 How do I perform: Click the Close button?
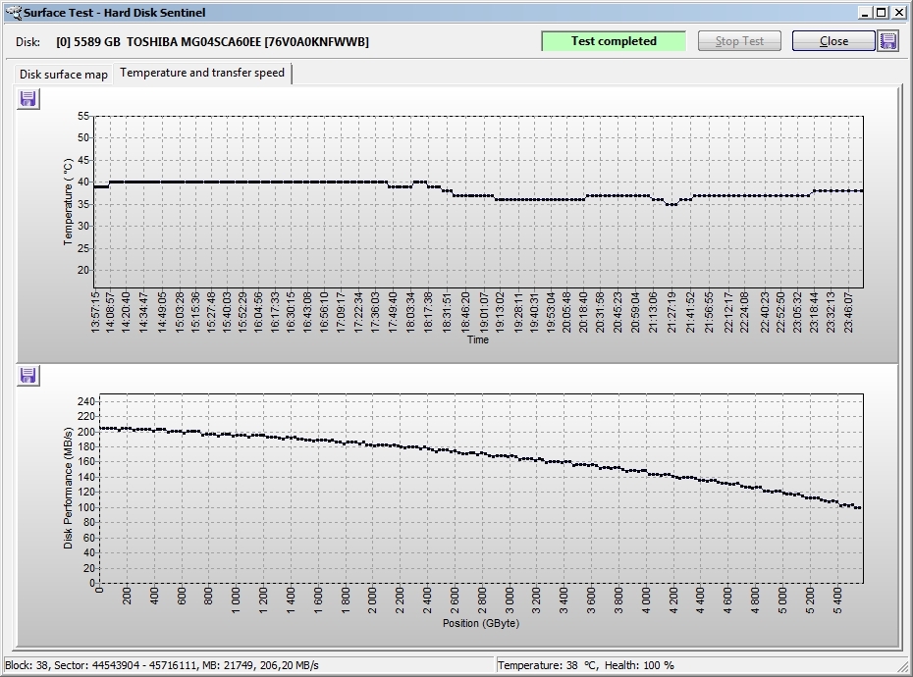coord(833,41)
